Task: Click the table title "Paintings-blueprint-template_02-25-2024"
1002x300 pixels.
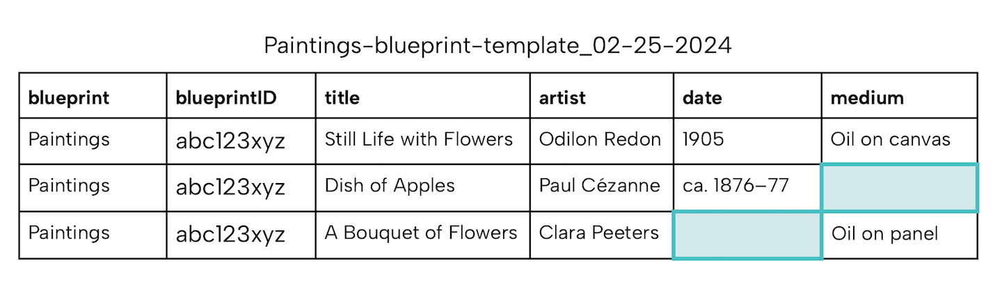Action: [x=498, y=46]
